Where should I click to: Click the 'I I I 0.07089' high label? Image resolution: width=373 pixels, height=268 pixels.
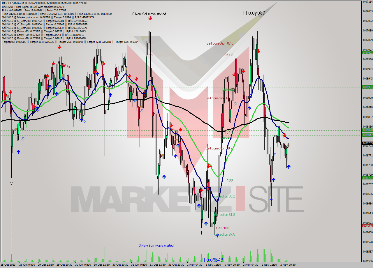pos(253,13)
